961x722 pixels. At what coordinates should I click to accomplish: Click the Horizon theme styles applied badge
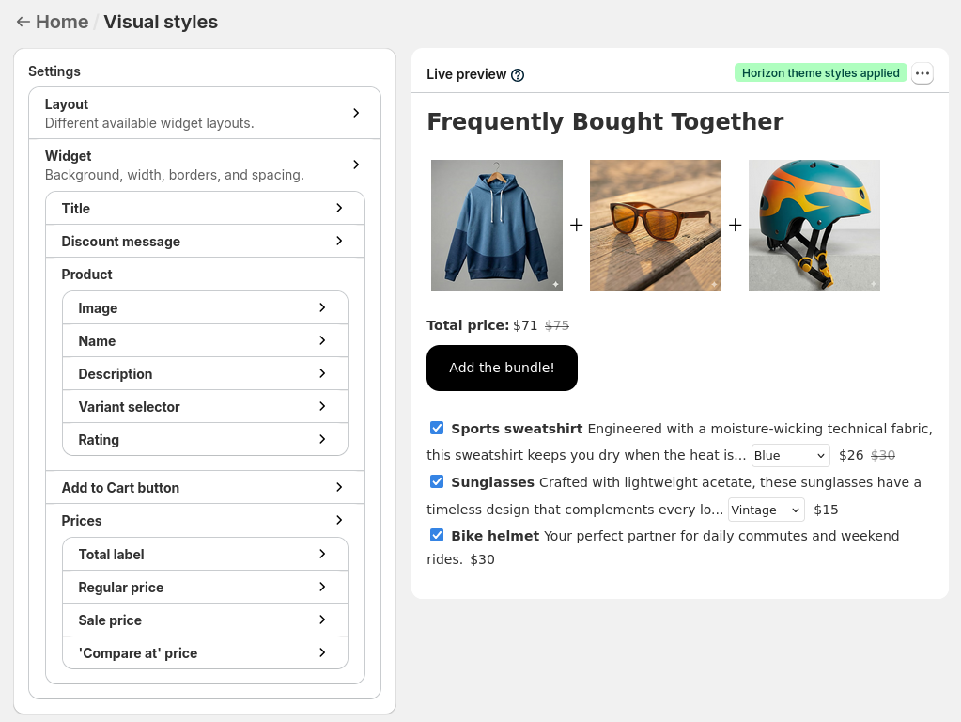coord(821,73)
